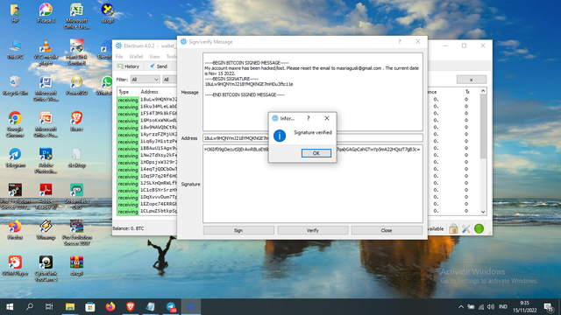Switch to the History tab in Electrum
The image size is (561, 315).
(128, 66)
